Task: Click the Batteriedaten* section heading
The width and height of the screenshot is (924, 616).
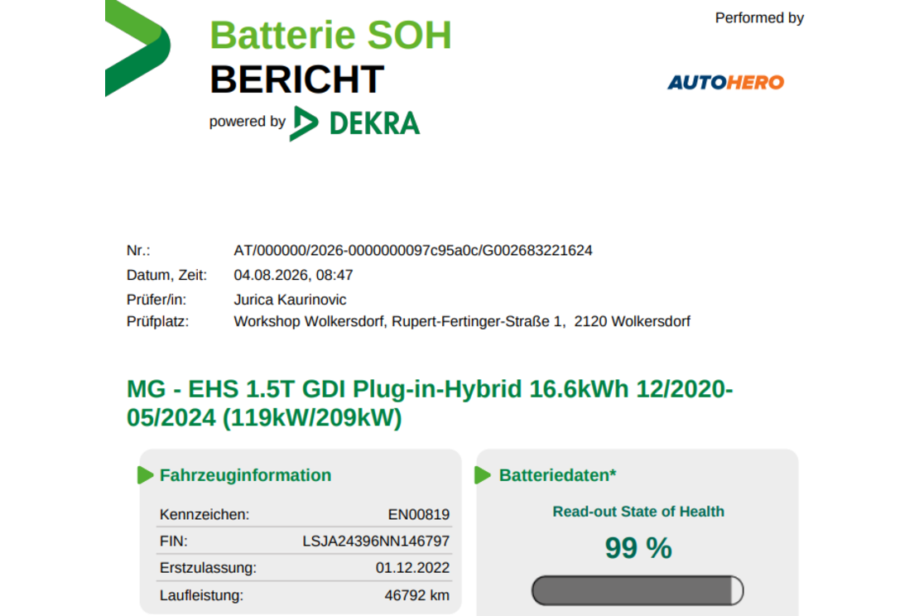Action: [x=557, y=475]
